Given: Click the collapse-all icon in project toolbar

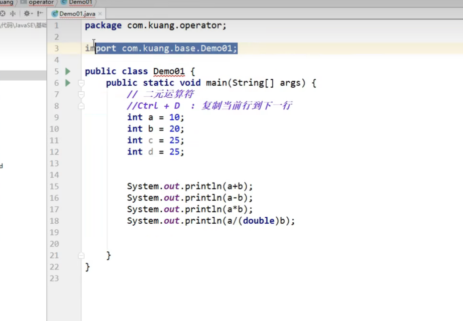Looking at the screenshot, I should tap(13, 13).
